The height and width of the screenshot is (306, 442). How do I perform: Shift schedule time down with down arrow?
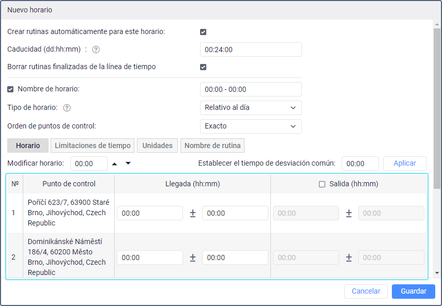(x=128, y=164)
